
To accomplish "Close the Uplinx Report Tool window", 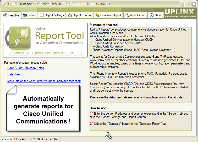I will click(x=194, y=4).
